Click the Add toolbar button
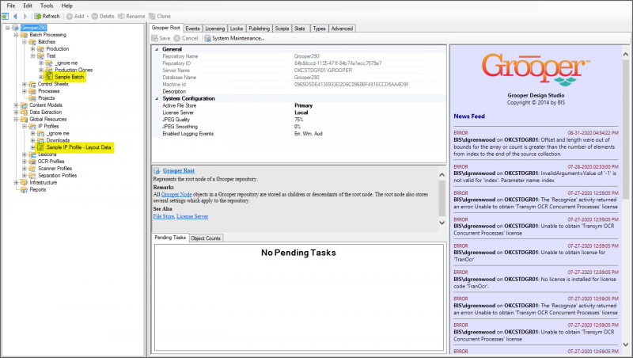This screenshot has width=633, height=358. pos(75,16)
